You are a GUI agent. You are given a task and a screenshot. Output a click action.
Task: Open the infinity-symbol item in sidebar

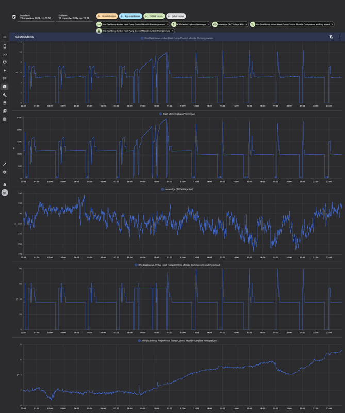(x=5, y=55)
